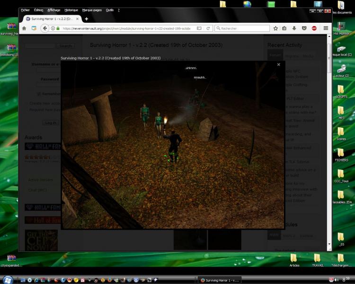Toggle reader view icon in the address bar
Viewport: 355px width, 284px height.
pos(199,28)
